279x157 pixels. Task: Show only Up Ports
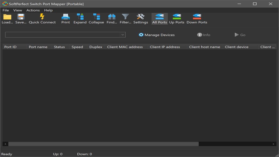tap(177, 19)
